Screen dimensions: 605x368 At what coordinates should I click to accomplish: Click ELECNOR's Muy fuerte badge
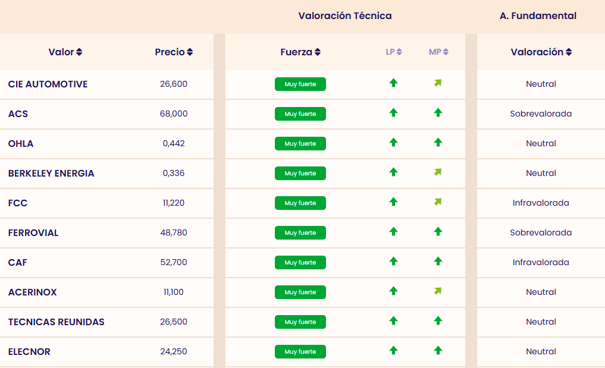[x=300, y=352]
